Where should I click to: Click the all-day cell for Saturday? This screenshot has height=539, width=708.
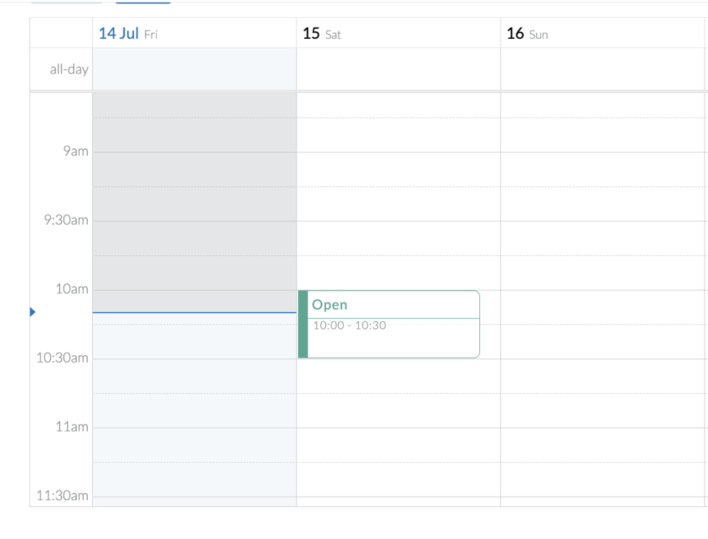398,69
